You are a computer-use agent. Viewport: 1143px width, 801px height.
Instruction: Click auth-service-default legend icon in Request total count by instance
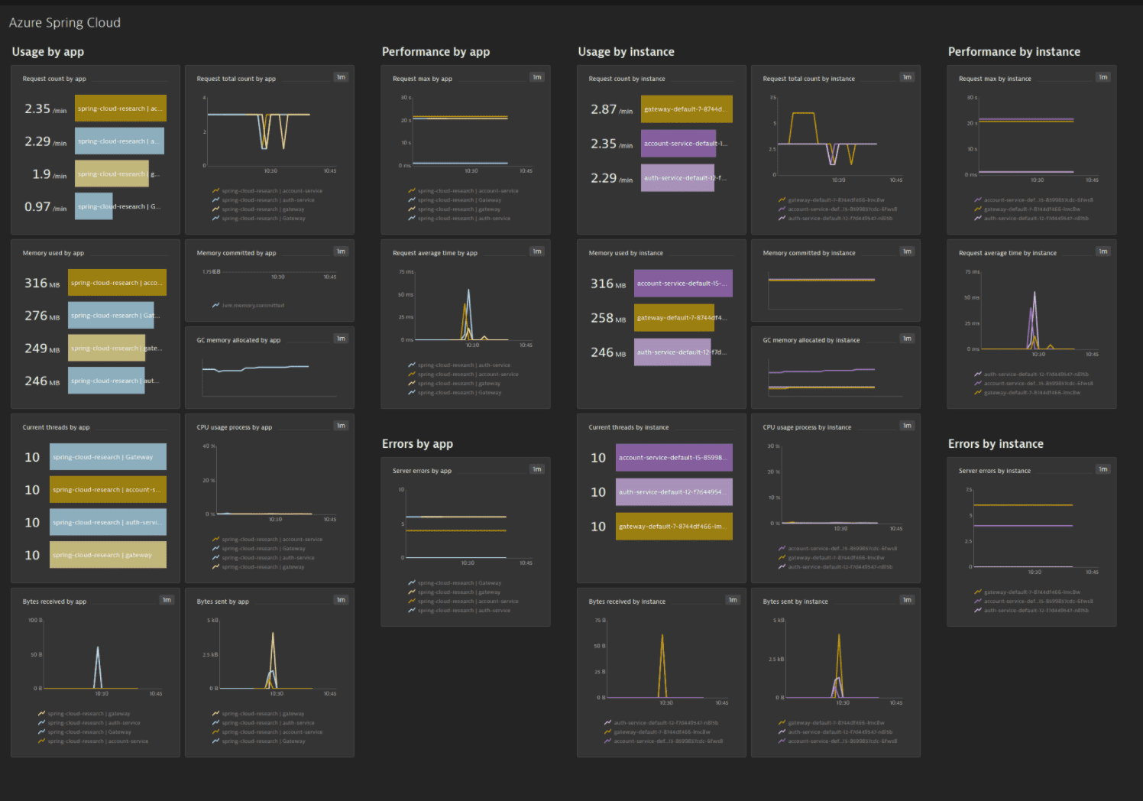(x=782, y=219)
